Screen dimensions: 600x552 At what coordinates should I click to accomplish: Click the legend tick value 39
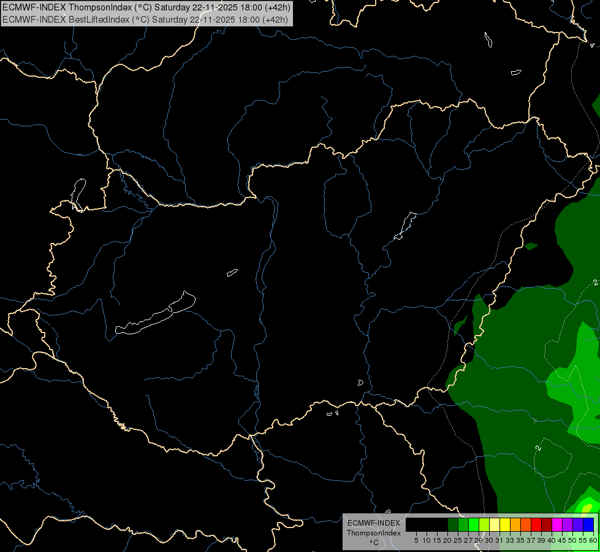pos(541,540)
